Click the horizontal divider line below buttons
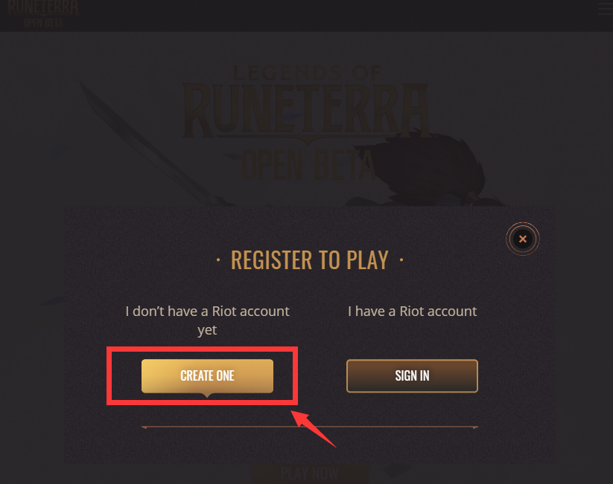The image size is (613, 484). [x=310, y=427]
